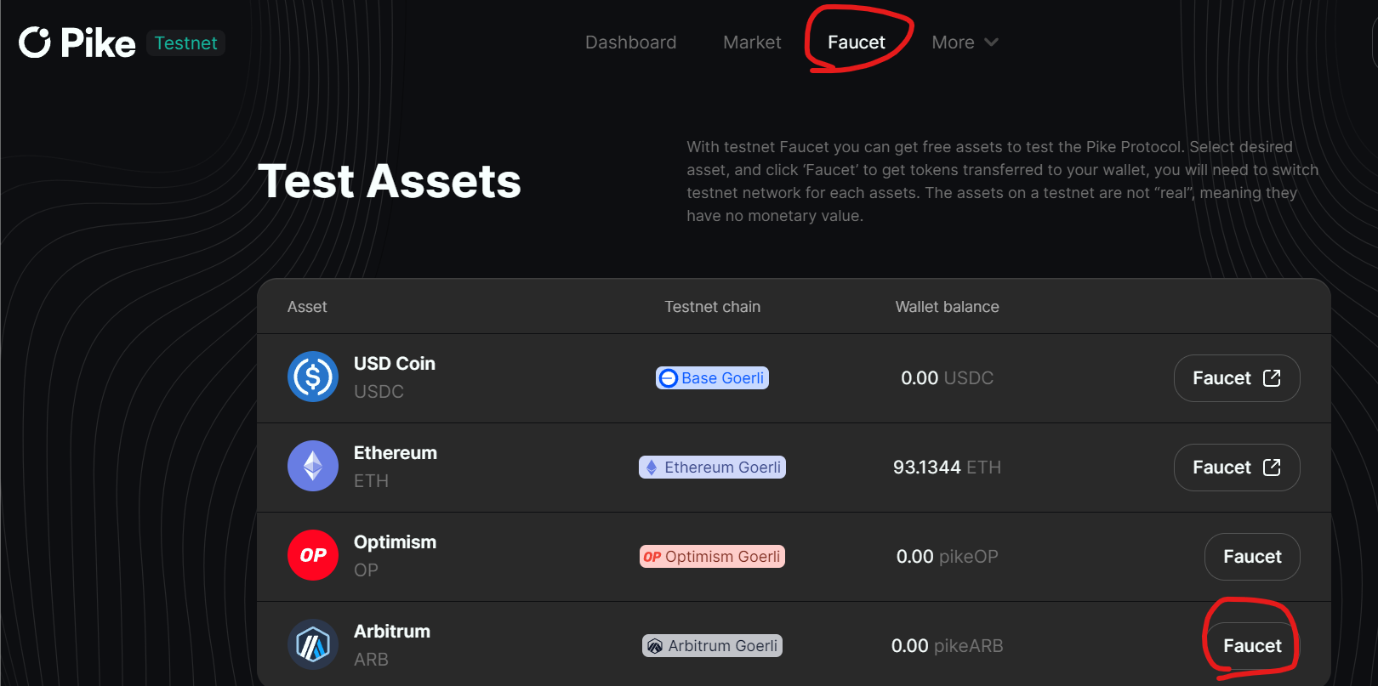
Task: Expand the More dropdown menu
Action: pyautogui.click(x=965, y=43)
